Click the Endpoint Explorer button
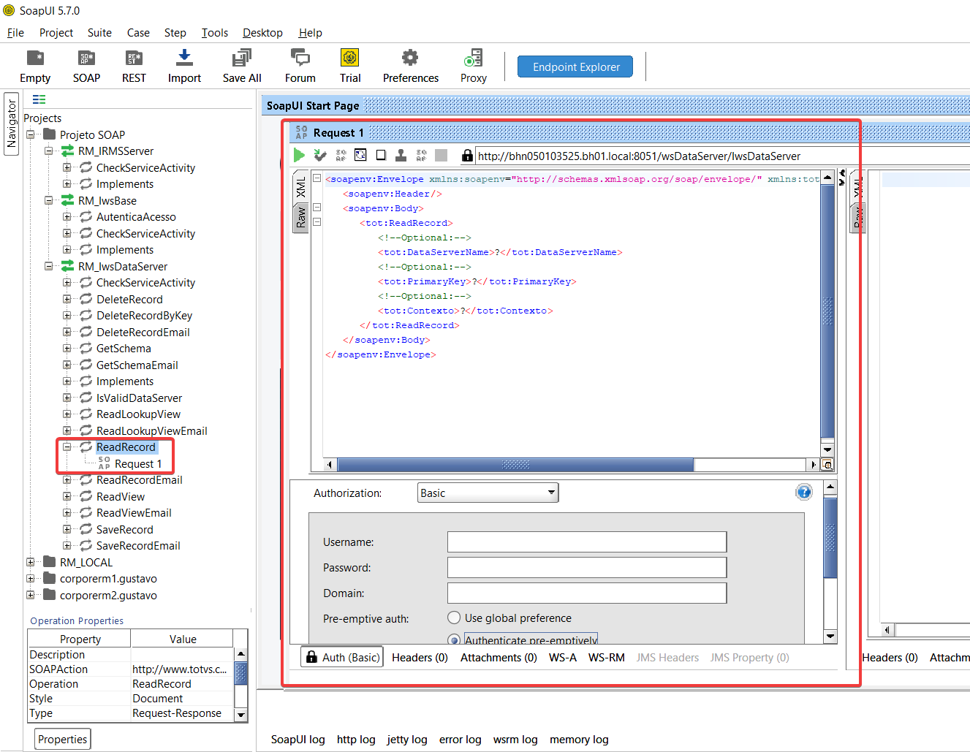Image resolution: width=970 pixels, height=752 pixels. (x=576, y=67)
